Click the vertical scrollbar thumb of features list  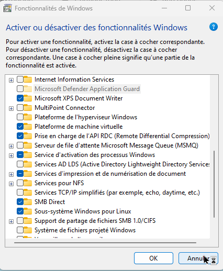tap(214, 184)
